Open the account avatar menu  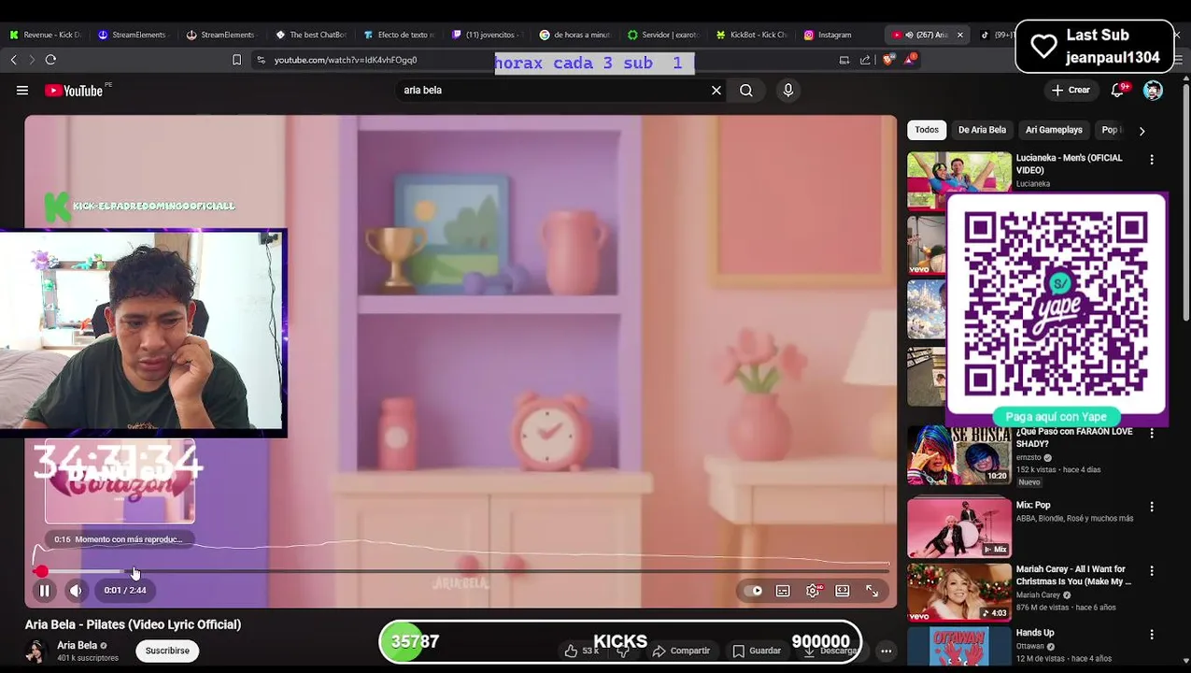pyautogui.click(x=1153, y=91)
